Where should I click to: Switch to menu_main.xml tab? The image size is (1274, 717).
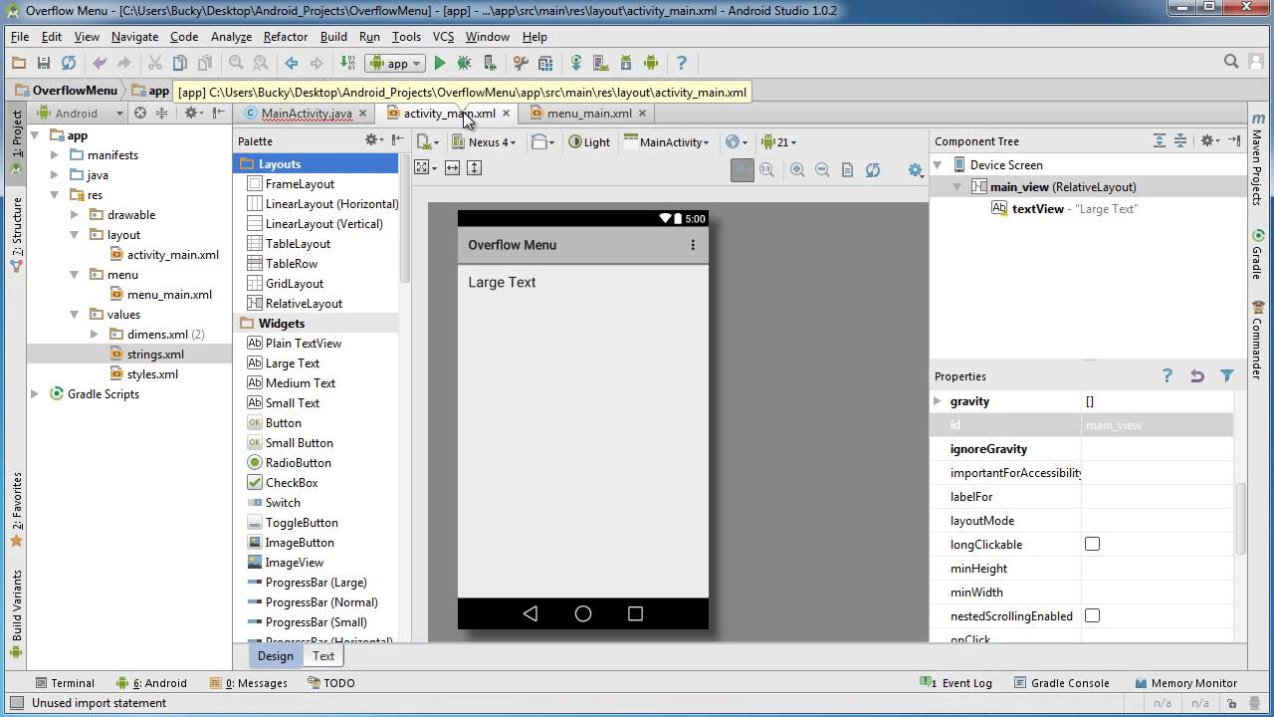pyautogui.click(x=589, y=113)
